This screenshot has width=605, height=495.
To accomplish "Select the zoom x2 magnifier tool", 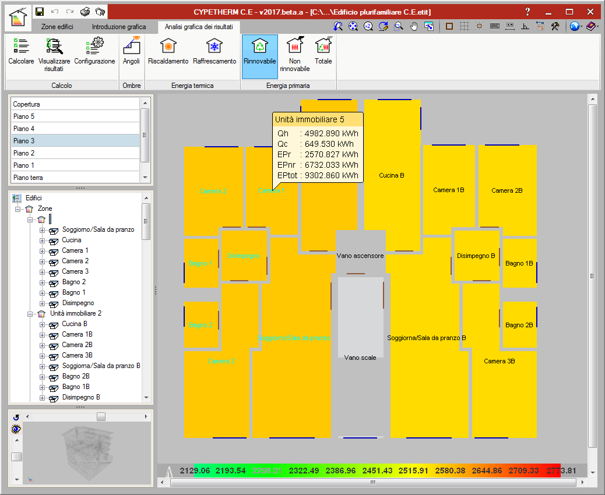I will click(x=368, y=26).
